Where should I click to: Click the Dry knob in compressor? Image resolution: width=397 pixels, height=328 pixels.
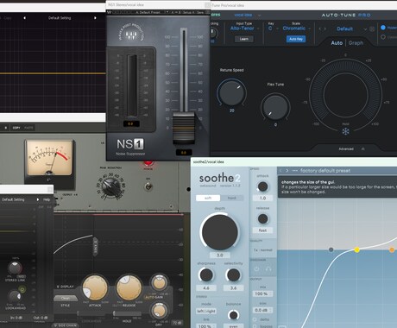coord(159,311)
